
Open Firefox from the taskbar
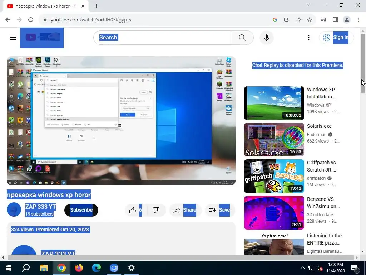tap(79, 268)
